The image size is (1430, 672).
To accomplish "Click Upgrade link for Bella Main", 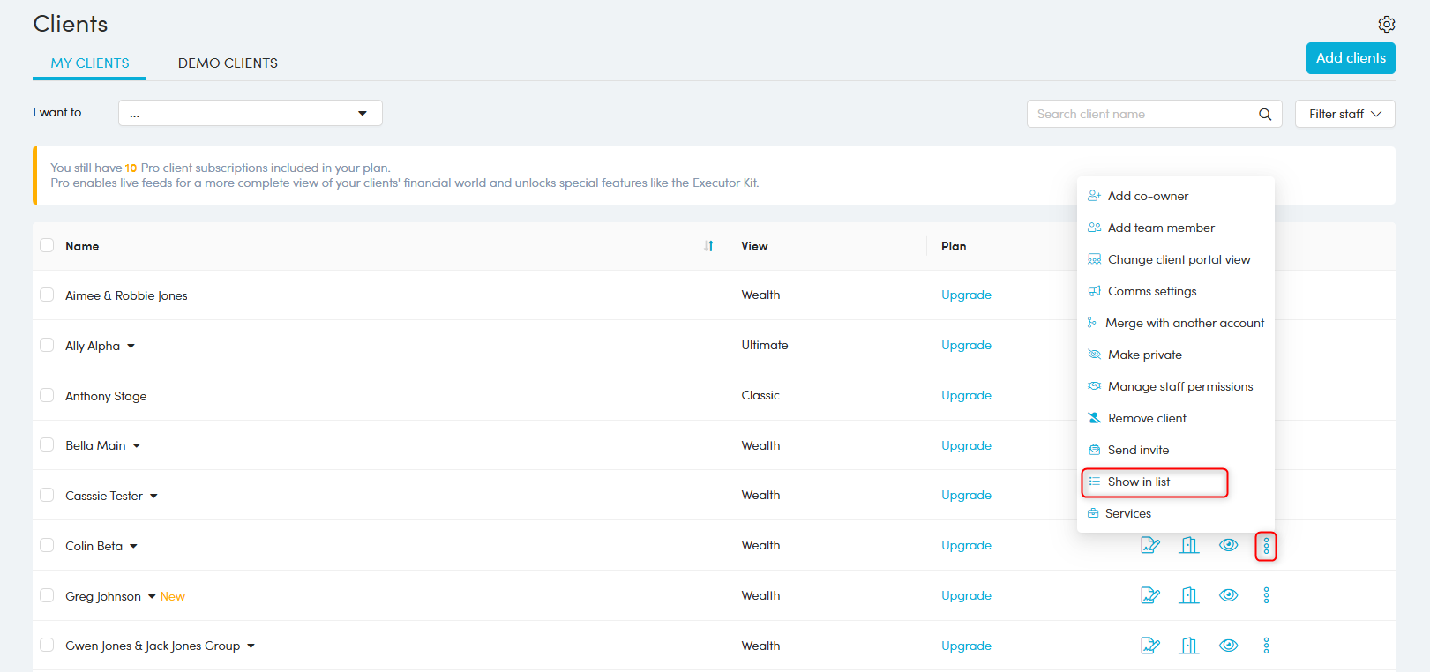I will click(966, 445).
